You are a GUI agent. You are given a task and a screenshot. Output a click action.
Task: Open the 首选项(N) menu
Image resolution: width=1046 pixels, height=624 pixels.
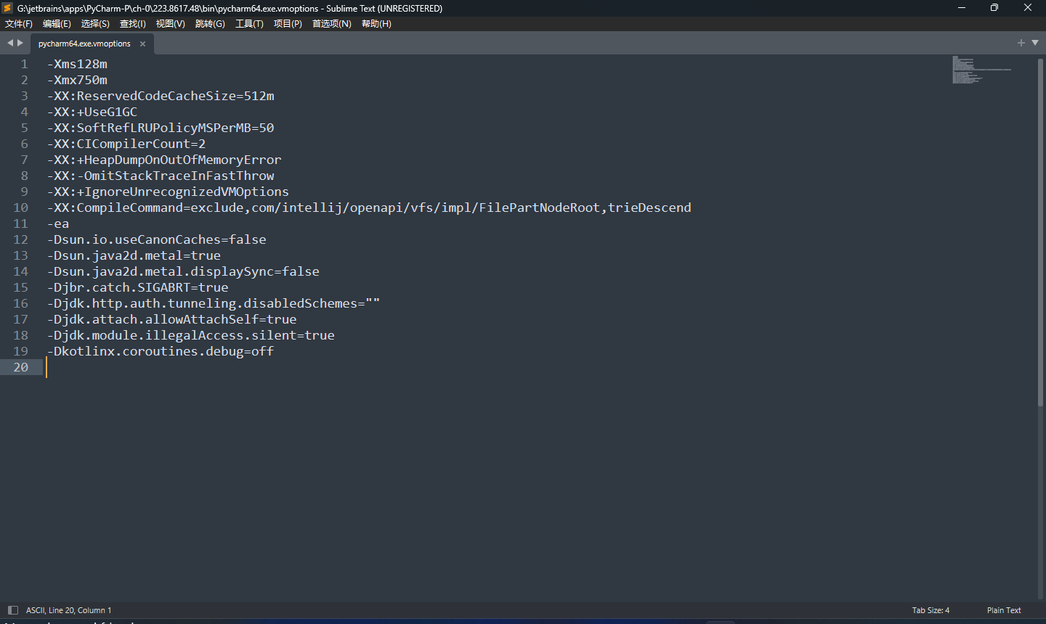tap(332, 24)
